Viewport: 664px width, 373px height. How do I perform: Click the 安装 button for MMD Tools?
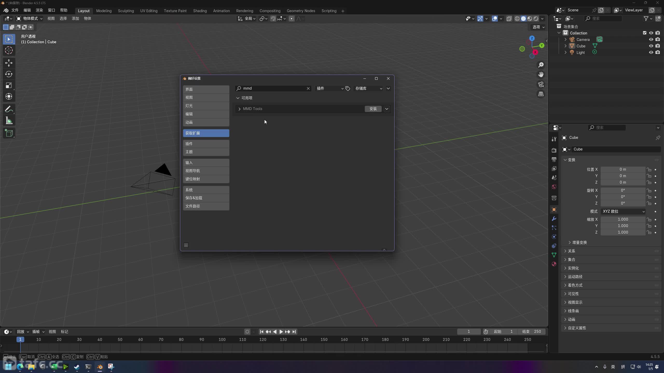pyautogui.click(x=373, y=109)
